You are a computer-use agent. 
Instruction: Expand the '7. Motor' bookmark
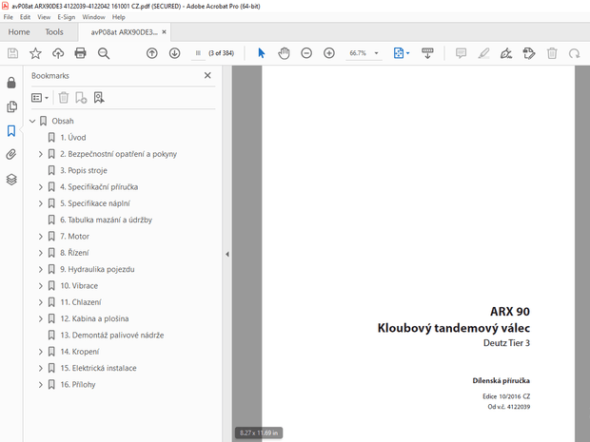click(40, 236)
